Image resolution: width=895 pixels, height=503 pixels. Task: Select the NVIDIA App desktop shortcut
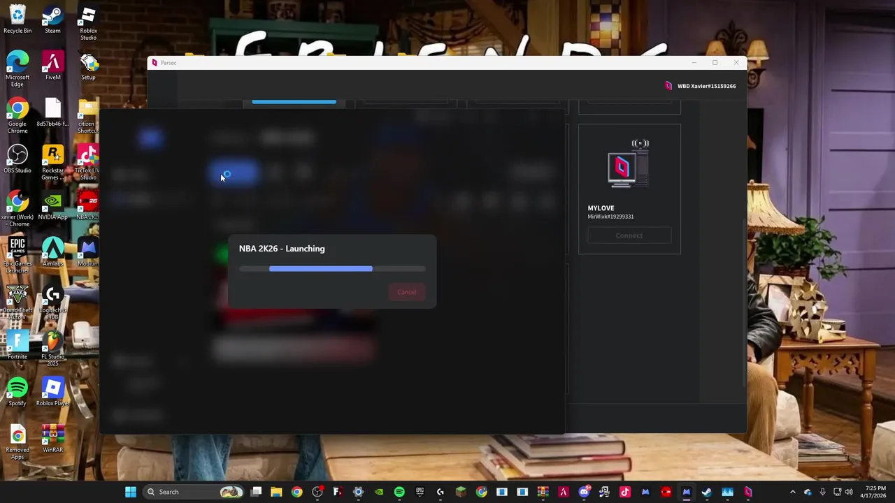52,206
